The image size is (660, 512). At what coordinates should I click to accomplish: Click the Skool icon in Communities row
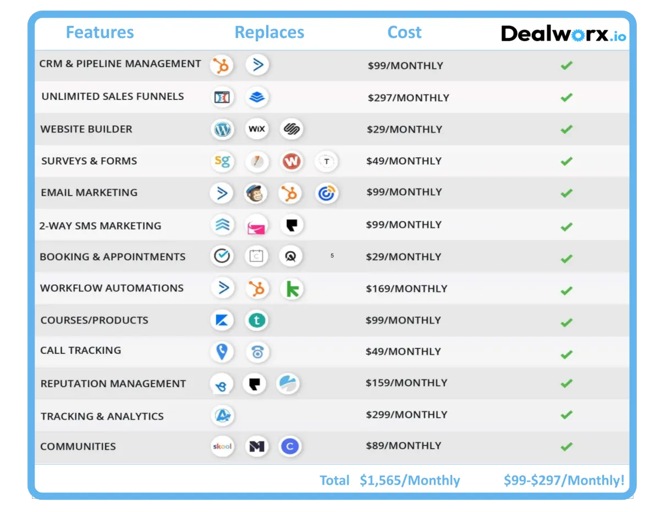tap(222, 446)
